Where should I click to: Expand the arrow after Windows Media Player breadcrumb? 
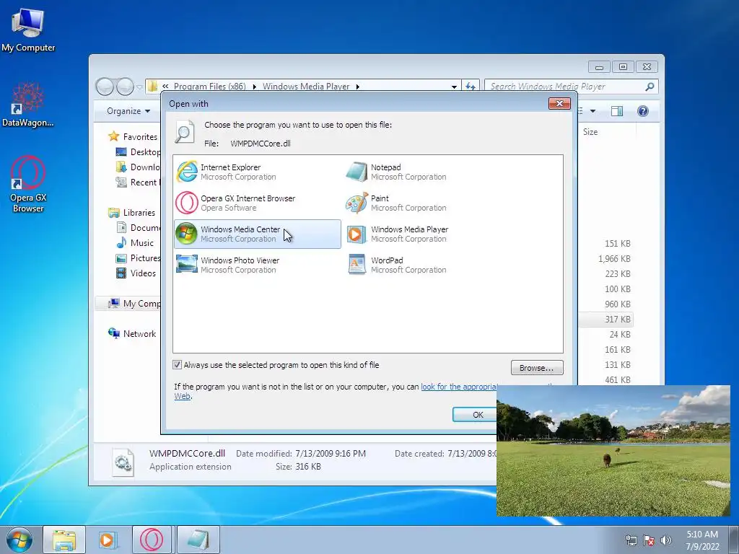358,87
